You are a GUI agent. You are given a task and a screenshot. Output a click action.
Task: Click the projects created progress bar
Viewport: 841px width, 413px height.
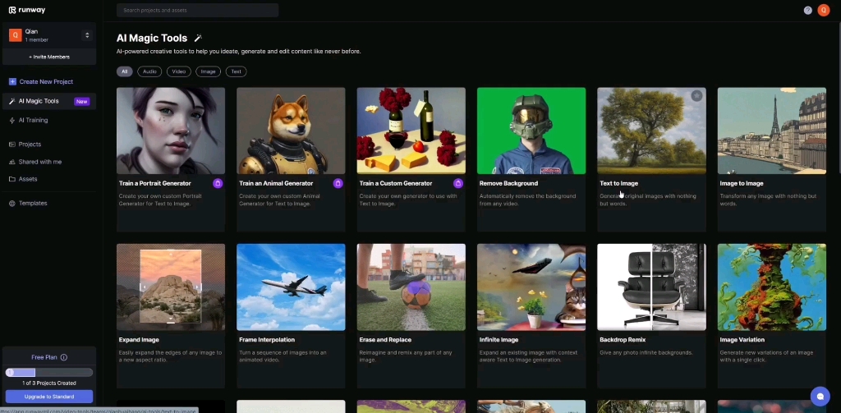[x=49, y=372]
